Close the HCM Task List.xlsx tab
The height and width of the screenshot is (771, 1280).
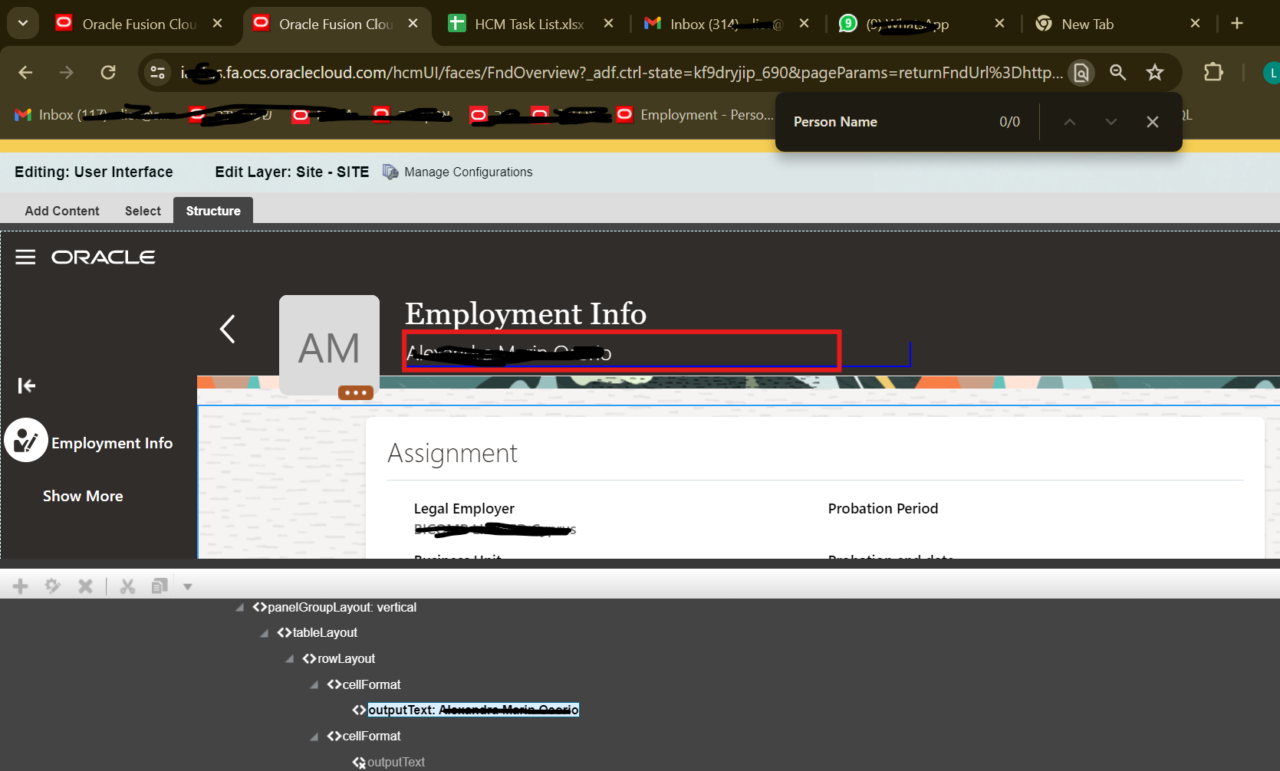tap(608, 24)
